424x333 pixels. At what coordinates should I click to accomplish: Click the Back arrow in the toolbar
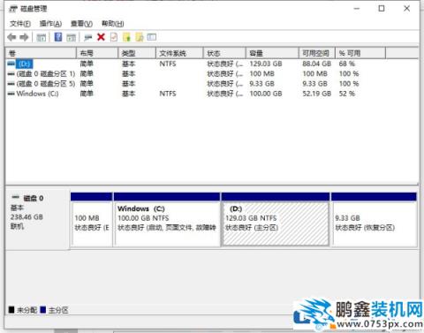(11, 37)
